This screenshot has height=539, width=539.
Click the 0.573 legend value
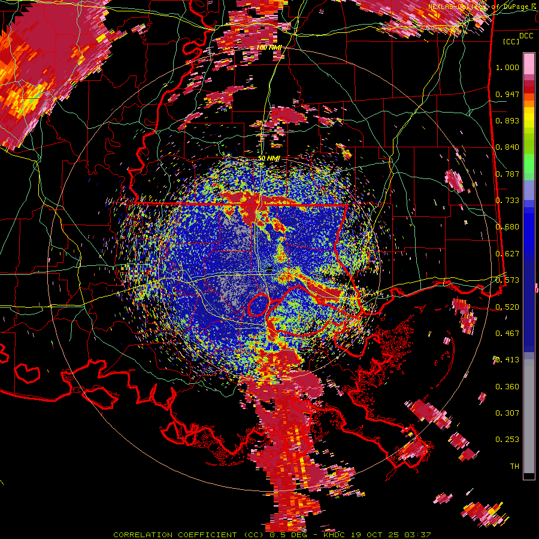point(507,280)
